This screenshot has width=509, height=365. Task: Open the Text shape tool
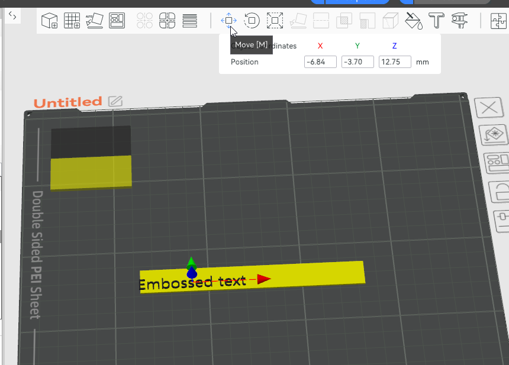tap(436, 21)
